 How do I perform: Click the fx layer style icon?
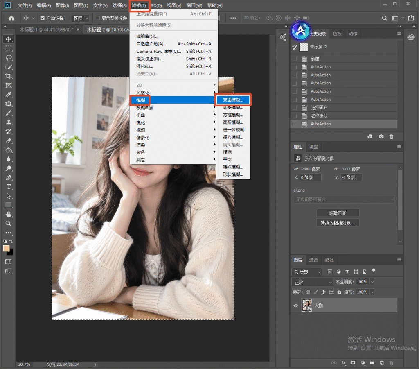[344, 363]
